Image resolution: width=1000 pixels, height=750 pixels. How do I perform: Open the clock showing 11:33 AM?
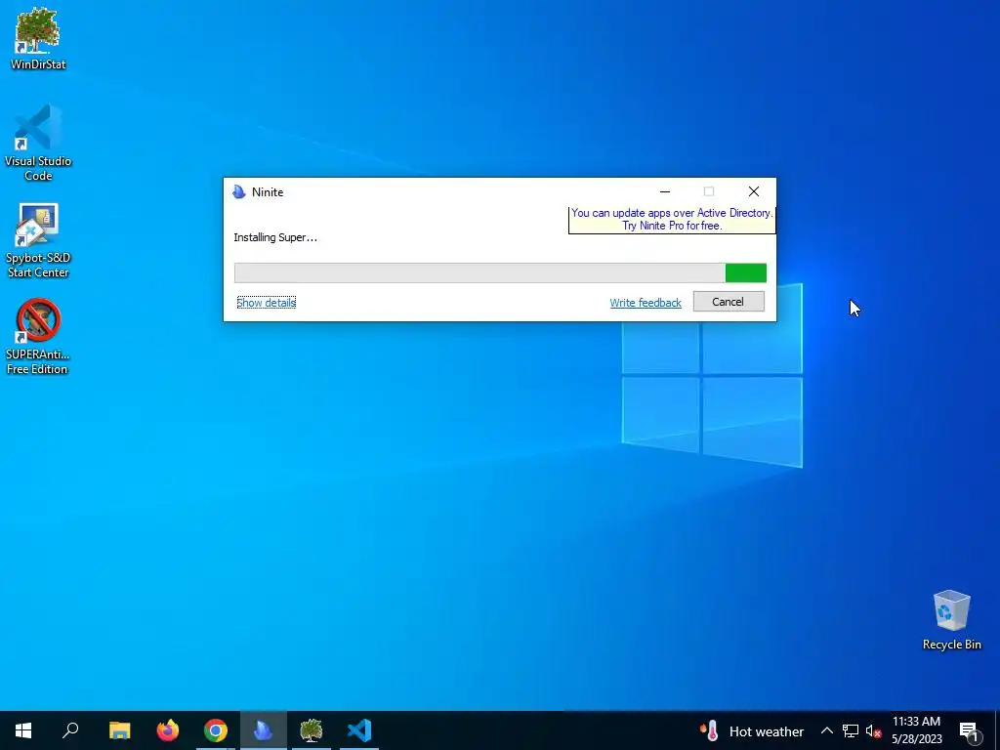coord(916,730)
